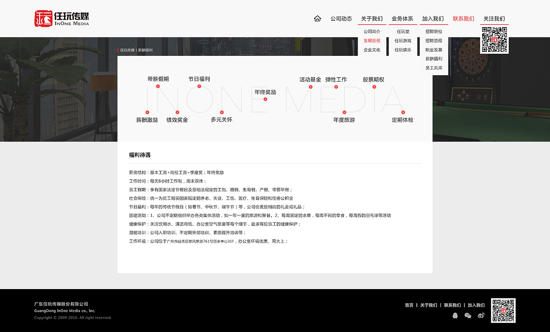Select 任玩娱乐 in the submenu

tap(403, 50)
